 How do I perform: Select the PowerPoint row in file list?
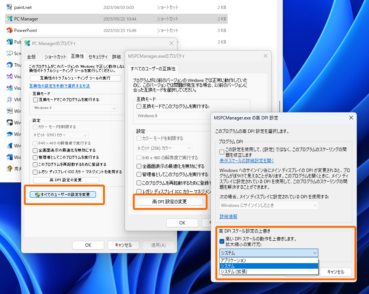pyautogui.click(x=116, y=31)
